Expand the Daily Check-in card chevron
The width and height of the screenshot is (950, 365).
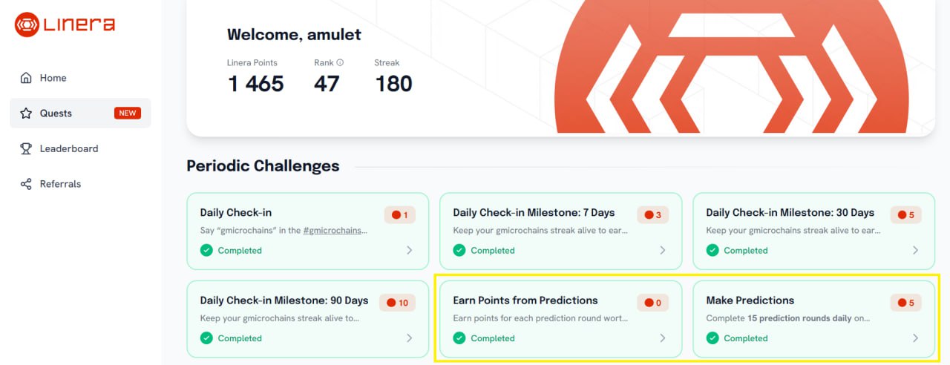(x=410, y=251)
